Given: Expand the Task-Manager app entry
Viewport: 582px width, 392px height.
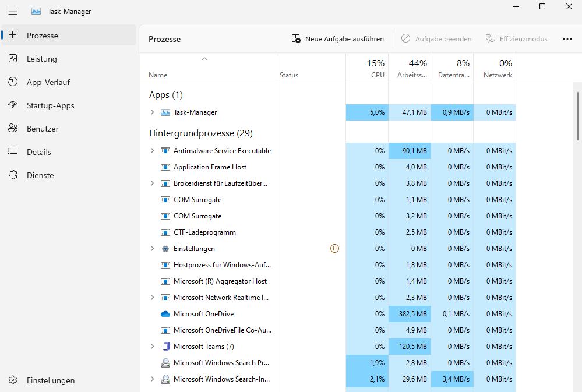Looking at the screenshot, I should coord(153,112).
